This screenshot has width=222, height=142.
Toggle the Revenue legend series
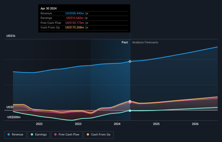click(15, 135)
